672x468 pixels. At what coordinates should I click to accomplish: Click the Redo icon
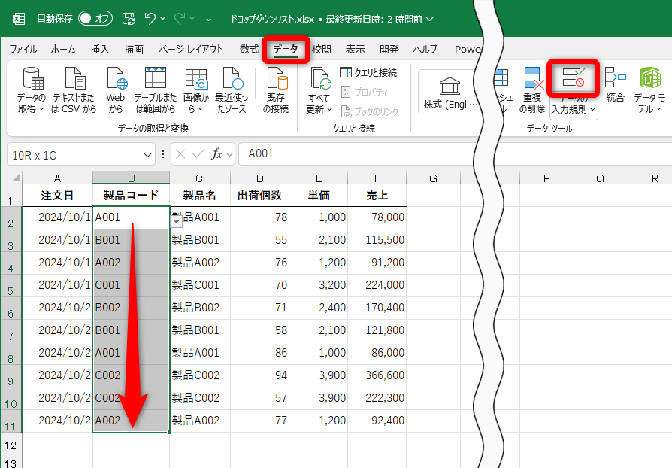coord(180,19)
